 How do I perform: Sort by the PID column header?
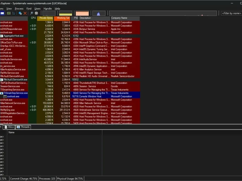[75, 18]
